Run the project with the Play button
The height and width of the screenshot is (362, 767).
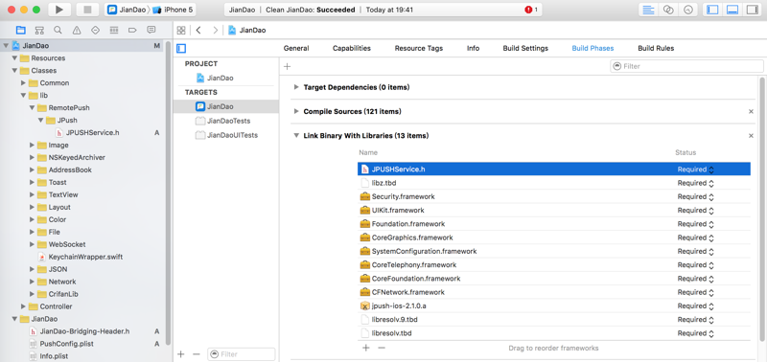(x=59, y=10)
